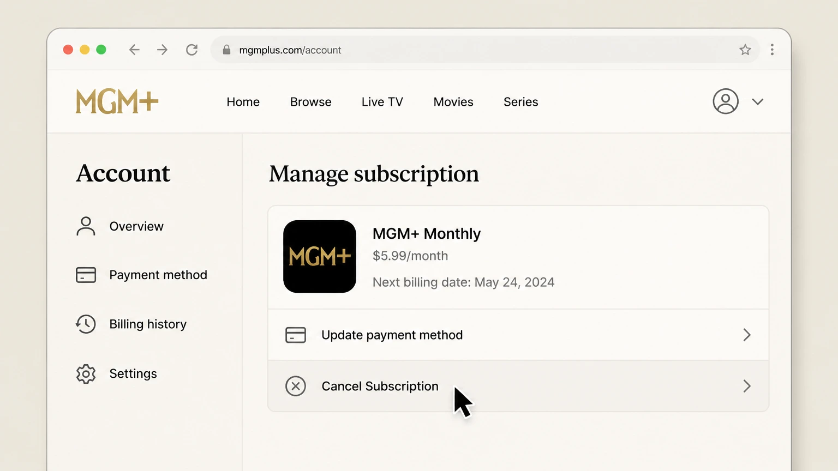The width and height of the screenshot is (838, 471).
Task: Expand chevron on Cancel Subscription row
Action: tap(747, 386)
